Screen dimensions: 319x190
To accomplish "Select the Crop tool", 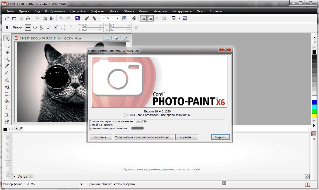I will coord(7,52).
